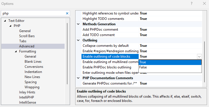Click True value of Add PHPDoc comment
Screen dimensions: 209x107
[143, 30]
